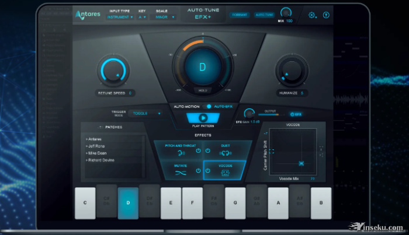Click the help question mark icon

(x=326, y=15)
